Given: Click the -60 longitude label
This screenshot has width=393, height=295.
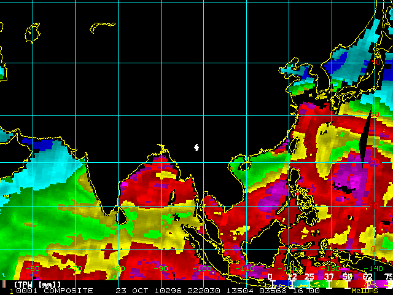Looking at the screenshot, I should pyautogui.click(x=33, y=269).
